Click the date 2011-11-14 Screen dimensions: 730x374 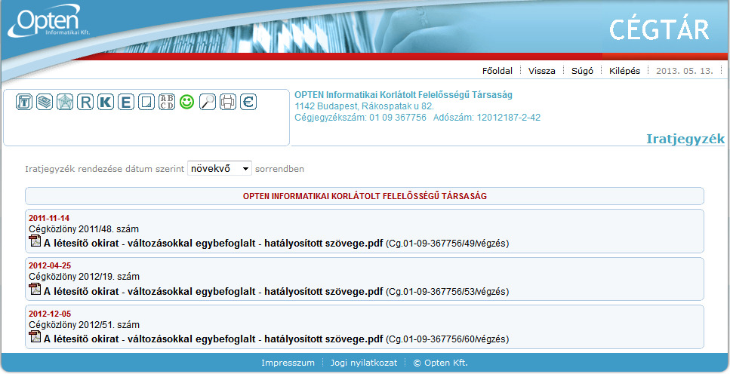tap(49, 218)
